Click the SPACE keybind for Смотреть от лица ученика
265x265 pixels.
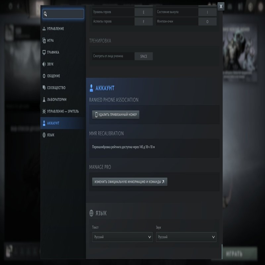click(x=143, y=56)
